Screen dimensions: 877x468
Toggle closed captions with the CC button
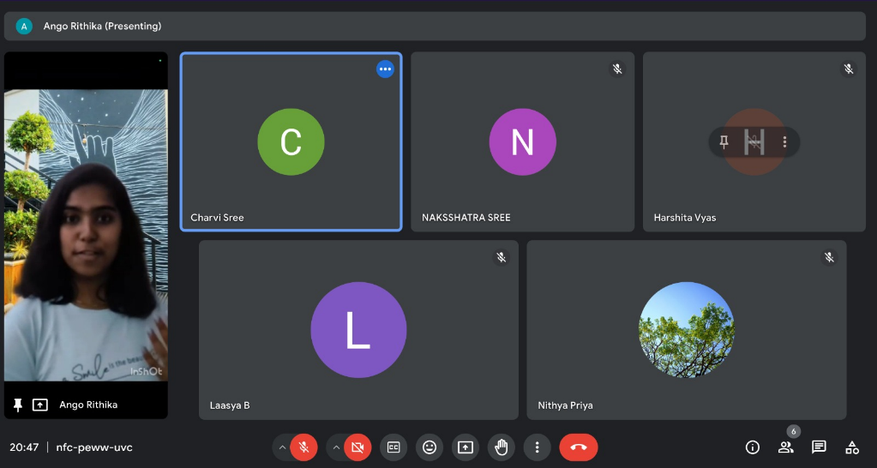393,447
